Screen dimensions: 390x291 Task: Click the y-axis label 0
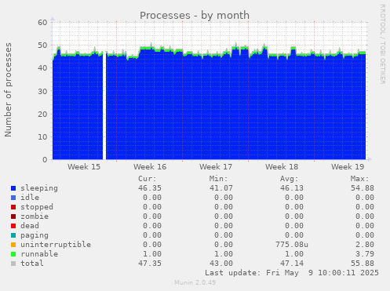coord(45,160)
